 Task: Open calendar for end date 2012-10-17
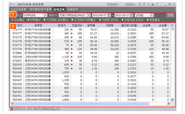[x=131, y=15]
